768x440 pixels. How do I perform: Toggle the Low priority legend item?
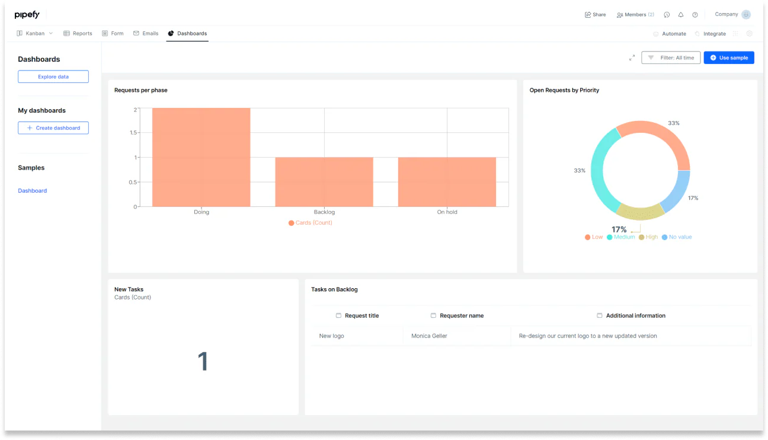point(594,237)
